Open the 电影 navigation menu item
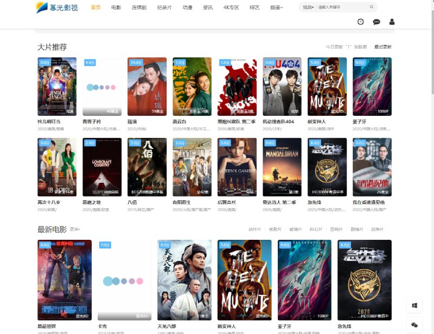This screenshot has width=434, height=334. [x=116, y=8]
